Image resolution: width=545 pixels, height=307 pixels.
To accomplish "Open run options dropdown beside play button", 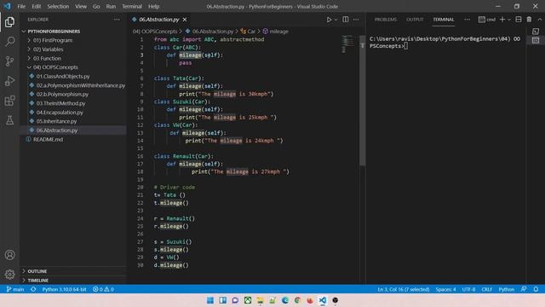I will click(336, 20).
